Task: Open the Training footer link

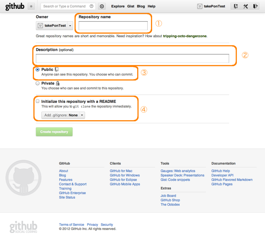Action: (65, 189)
